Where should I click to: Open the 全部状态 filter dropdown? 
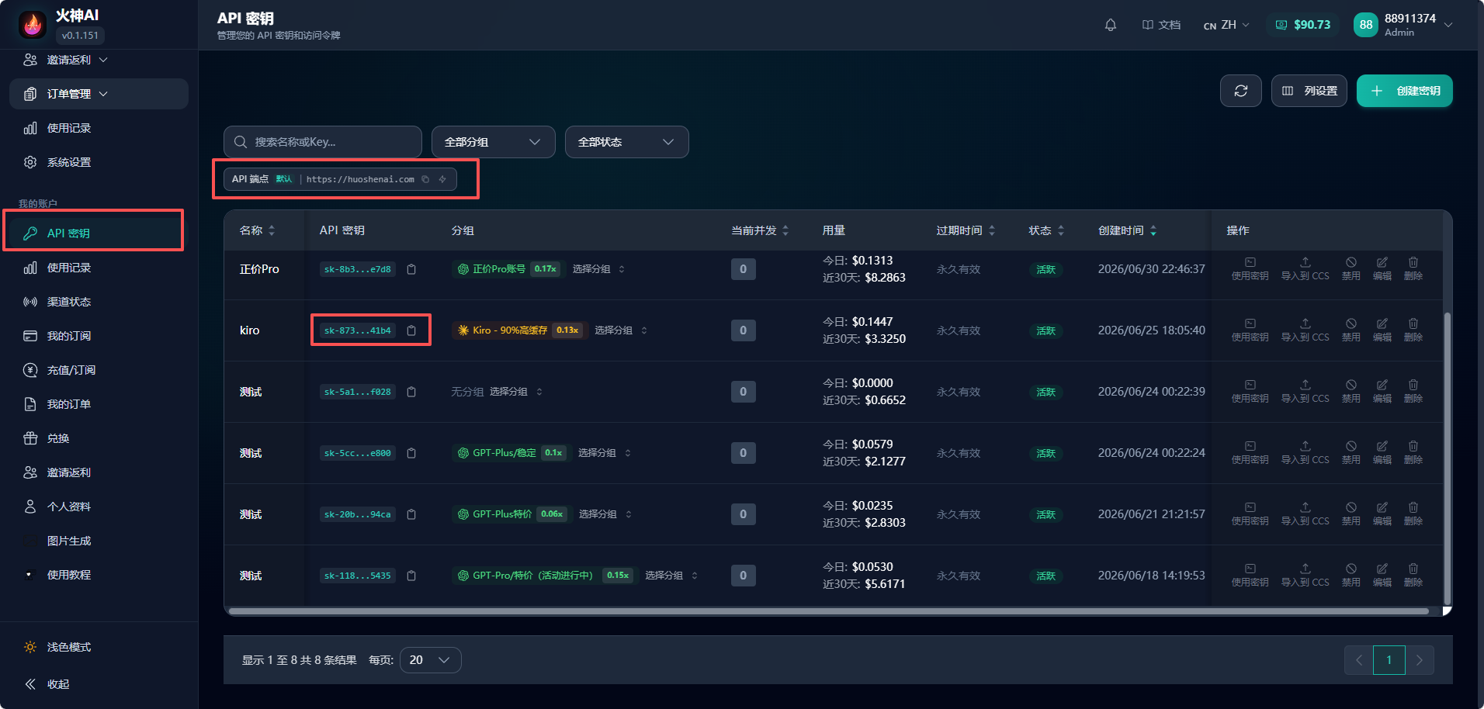click(x=627, y=142)
